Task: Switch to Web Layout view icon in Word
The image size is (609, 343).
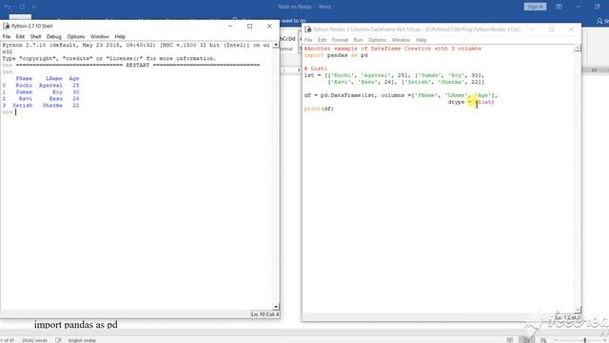Action: click(x=543, y=340)
